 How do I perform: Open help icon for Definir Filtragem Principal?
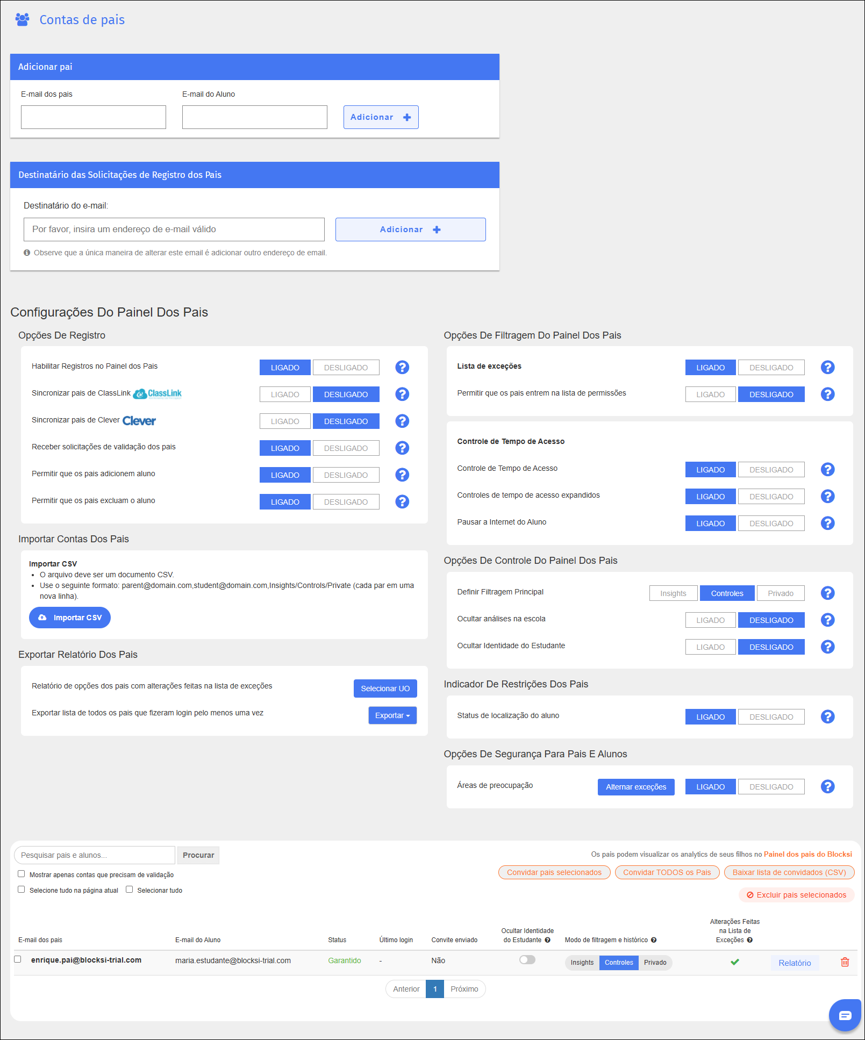click(x=828, y=593)
